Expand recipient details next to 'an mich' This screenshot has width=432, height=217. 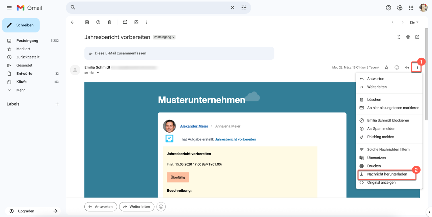[98, 73]
